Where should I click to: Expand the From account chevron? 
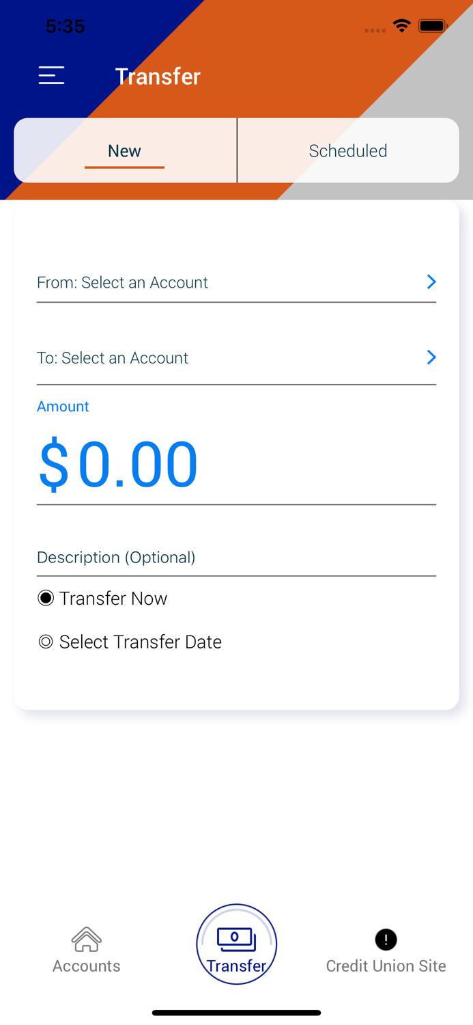click(431, 282)
